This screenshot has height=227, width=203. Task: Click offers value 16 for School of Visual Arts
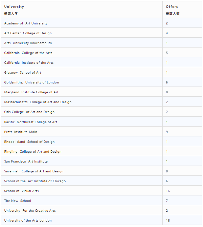[x=168, y=191]
